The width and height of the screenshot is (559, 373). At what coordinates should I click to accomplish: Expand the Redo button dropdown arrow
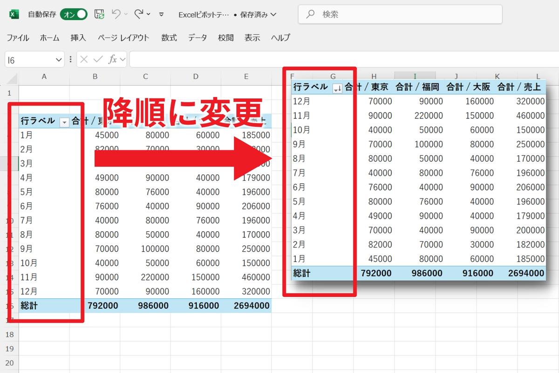click(x=148, y=14)
